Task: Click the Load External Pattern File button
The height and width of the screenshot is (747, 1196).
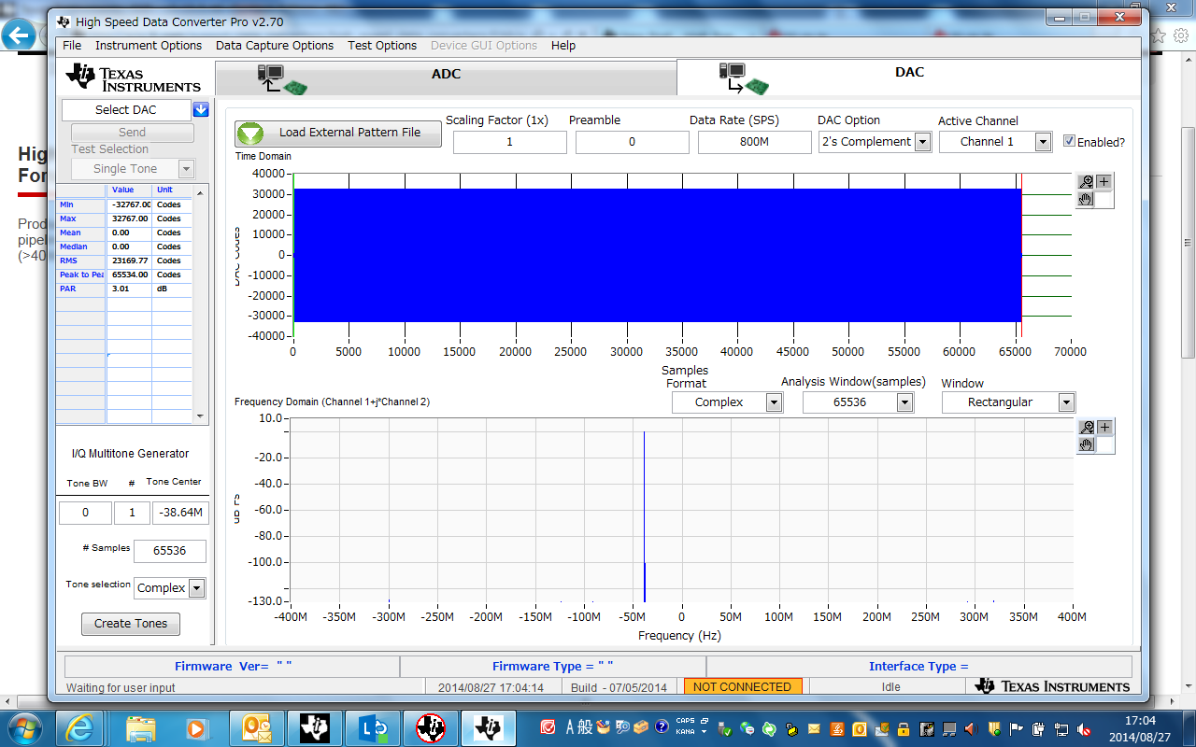Action: tap(338, 133)
